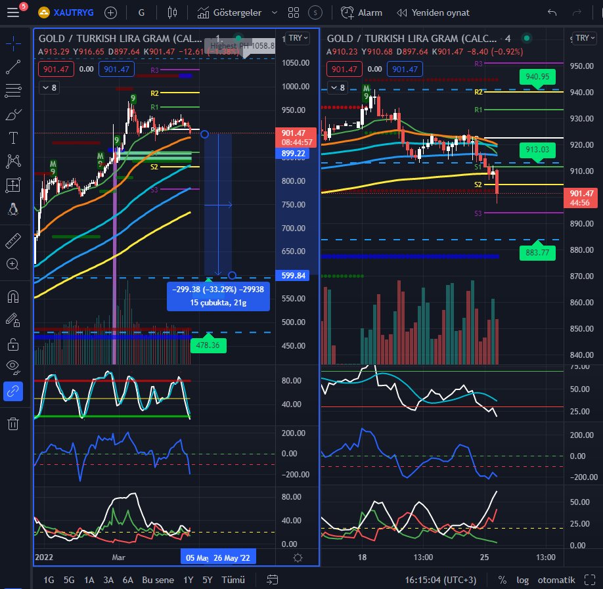Select 1A time range
Screen dimensions: 603x589
89,580
